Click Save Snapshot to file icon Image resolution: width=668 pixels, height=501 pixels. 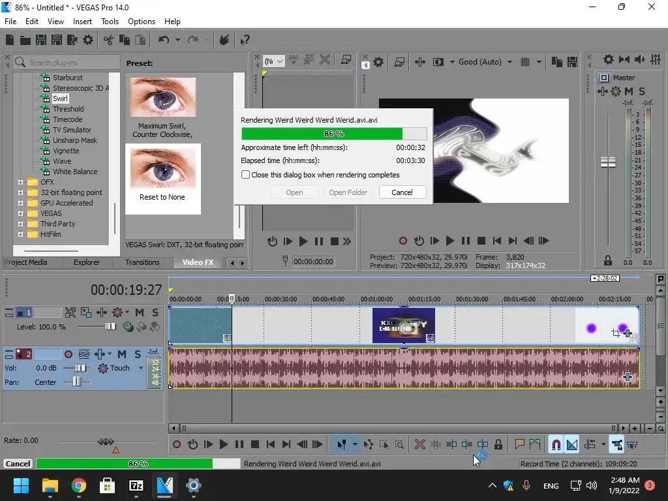(572, 62)
